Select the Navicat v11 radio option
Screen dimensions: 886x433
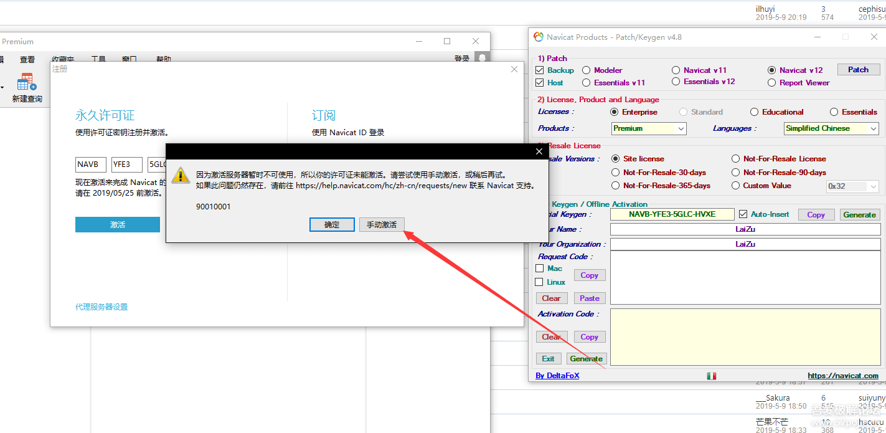pyautogui.click(x=676, y=70)
